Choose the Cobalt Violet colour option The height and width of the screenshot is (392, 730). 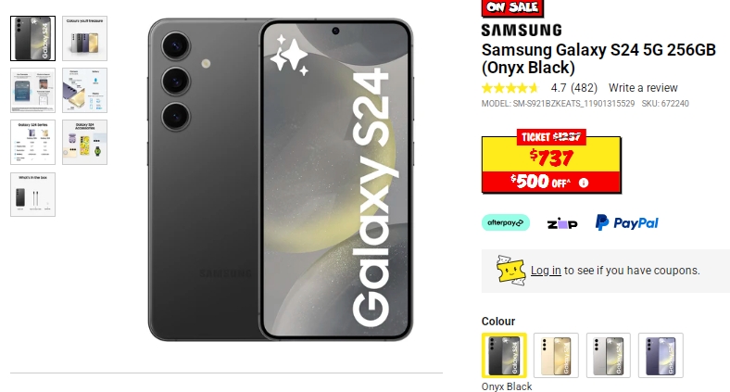pos(661,355)
